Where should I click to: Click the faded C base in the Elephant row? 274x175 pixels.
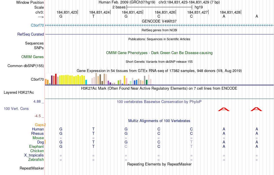click(x=126, y=146)
